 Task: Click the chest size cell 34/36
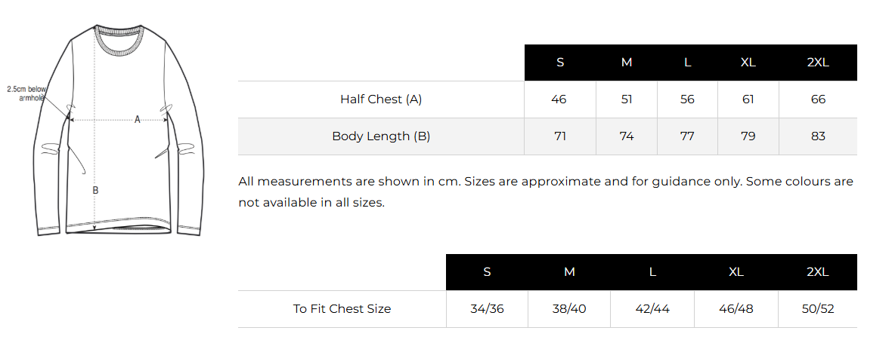point(487,309)
